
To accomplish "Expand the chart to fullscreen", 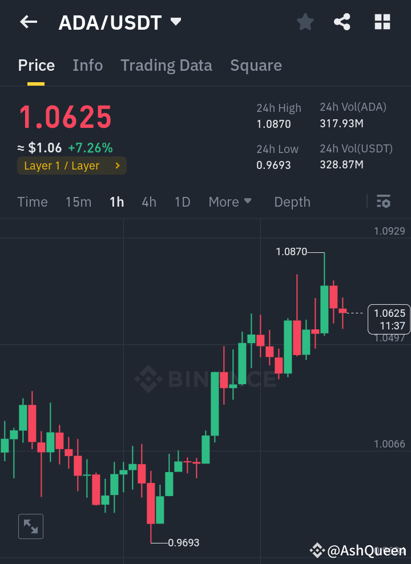I will tap(31, 526).
